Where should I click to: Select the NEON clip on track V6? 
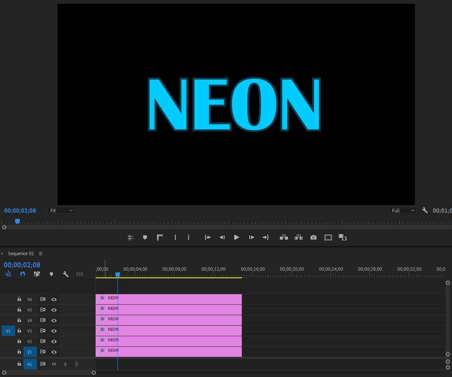169,299
